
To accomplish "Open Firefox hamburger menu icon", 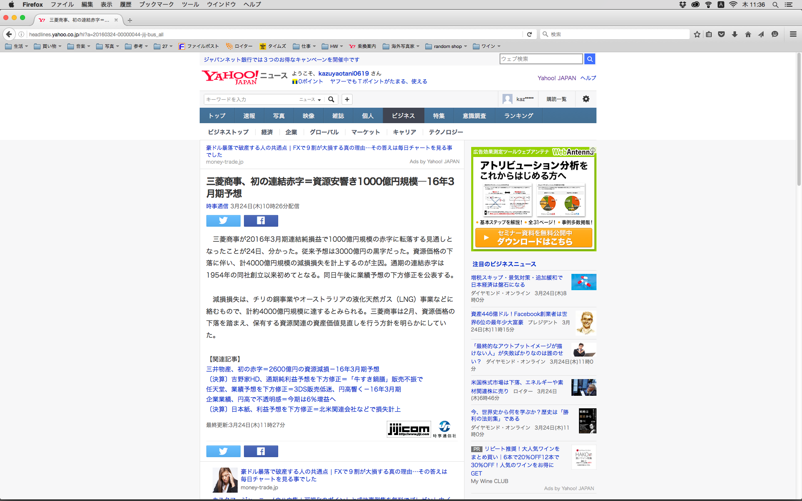I will click(x=793, y=34).
